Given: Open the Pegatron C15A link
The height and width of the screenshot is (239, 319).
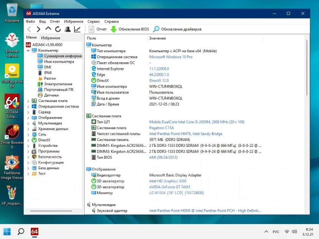Looking at the screenshot, I should pyautogui.click(x=161, y=128).
